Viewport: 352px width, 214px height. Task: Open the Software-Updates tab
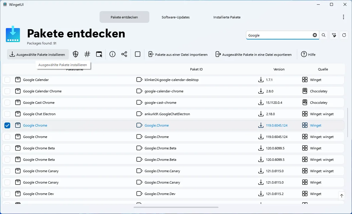point(175,17)
